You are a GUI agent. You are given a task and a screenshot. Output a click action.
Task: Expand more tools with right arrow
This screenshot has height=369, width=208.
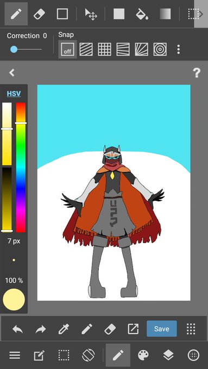point(201,14)
